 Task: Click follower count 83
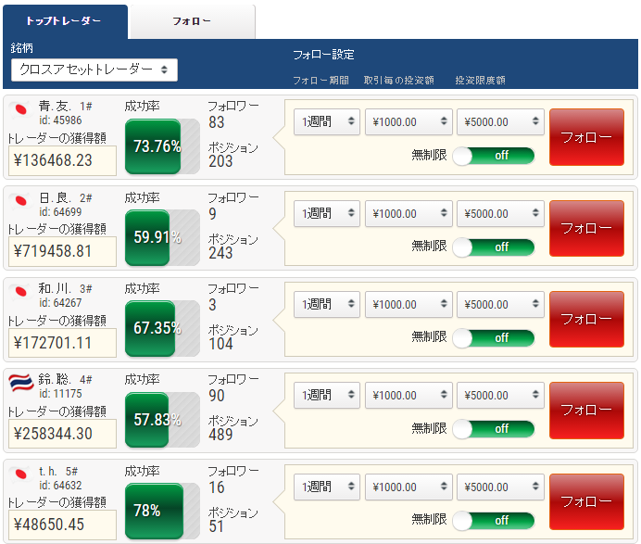[x=216, y=122]
